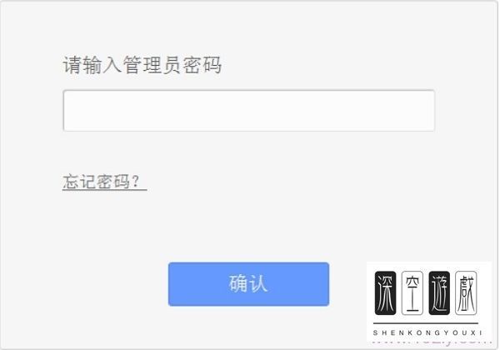This screenshot has height=350, width=500.
Task: Select the empty password text box
Action: 249,111
